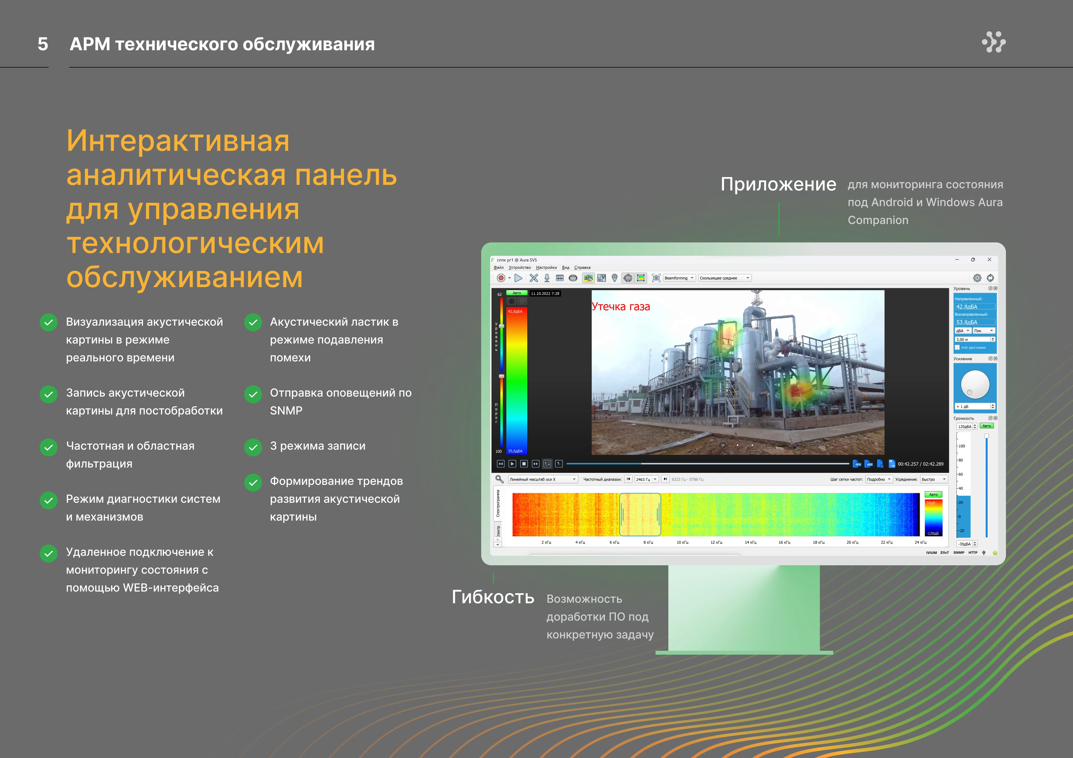The height and width of the screenshot is (758, 1073).
Task: Click the next frequency range button
Action: point(665,479)
